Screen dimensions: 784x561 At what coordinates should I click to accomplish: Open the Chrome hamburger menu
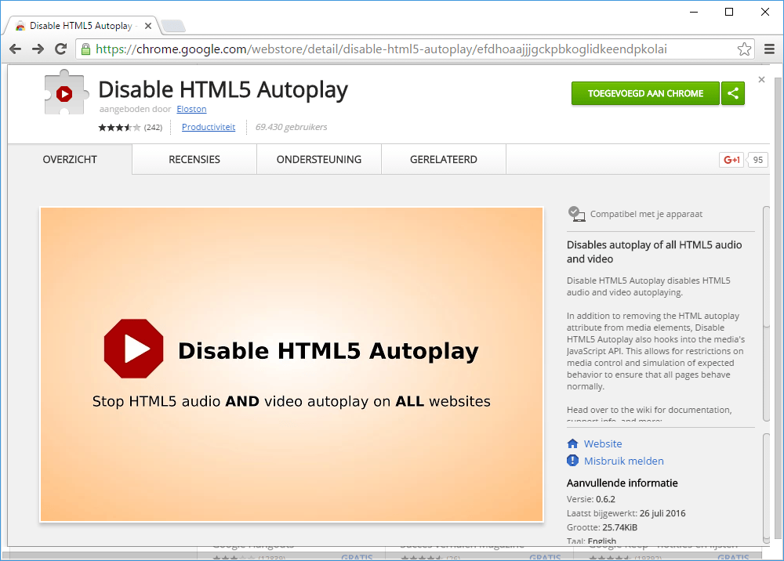point(770,49)
